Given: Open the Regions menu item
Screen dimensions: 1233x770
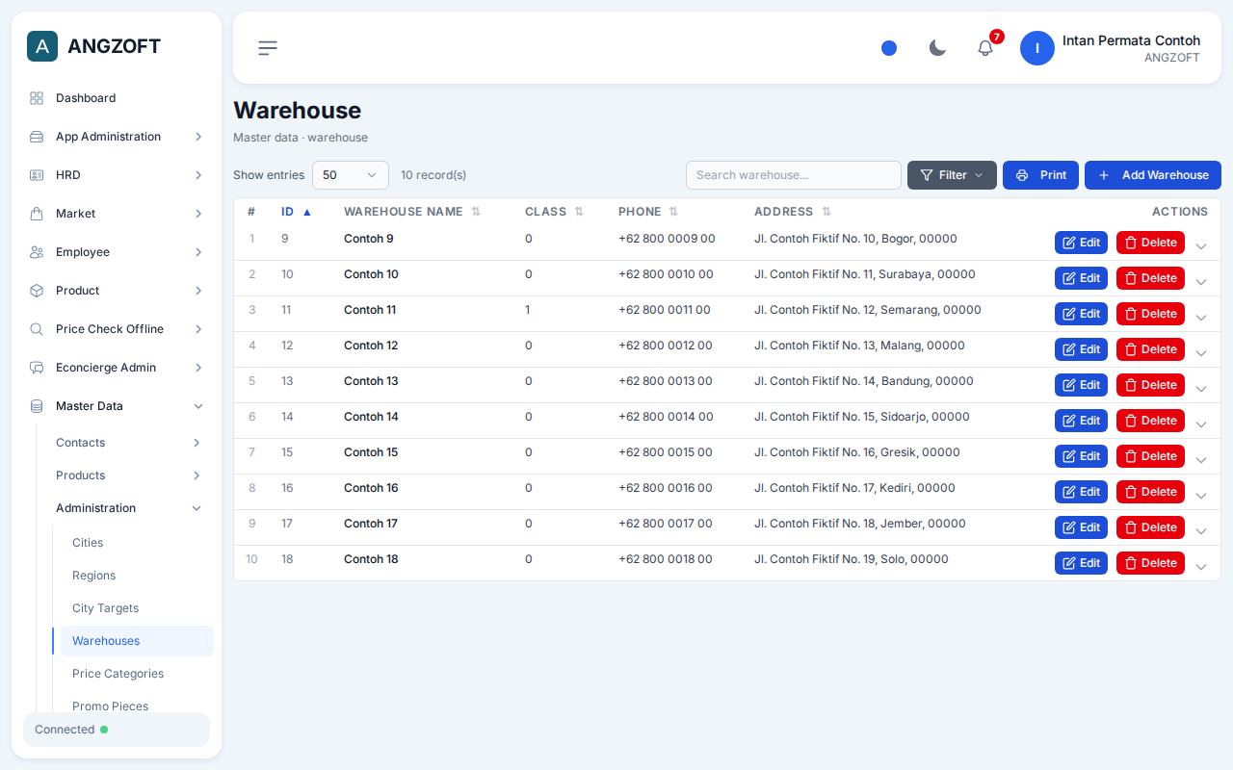Looking at the screenshot, I should pos(93,576).
